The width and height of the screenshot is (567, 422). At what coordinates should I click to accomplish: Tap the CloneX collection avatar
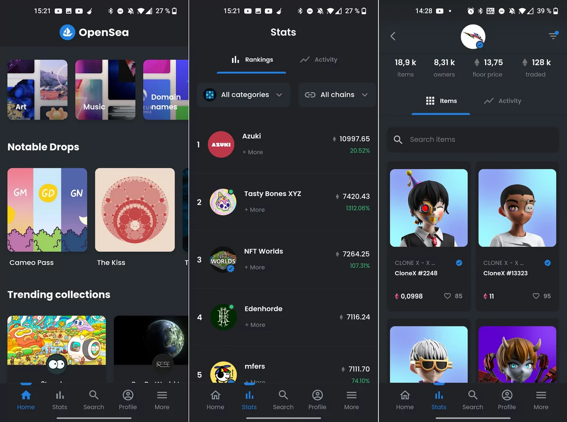pyautogui.click(x=473, y=37)
